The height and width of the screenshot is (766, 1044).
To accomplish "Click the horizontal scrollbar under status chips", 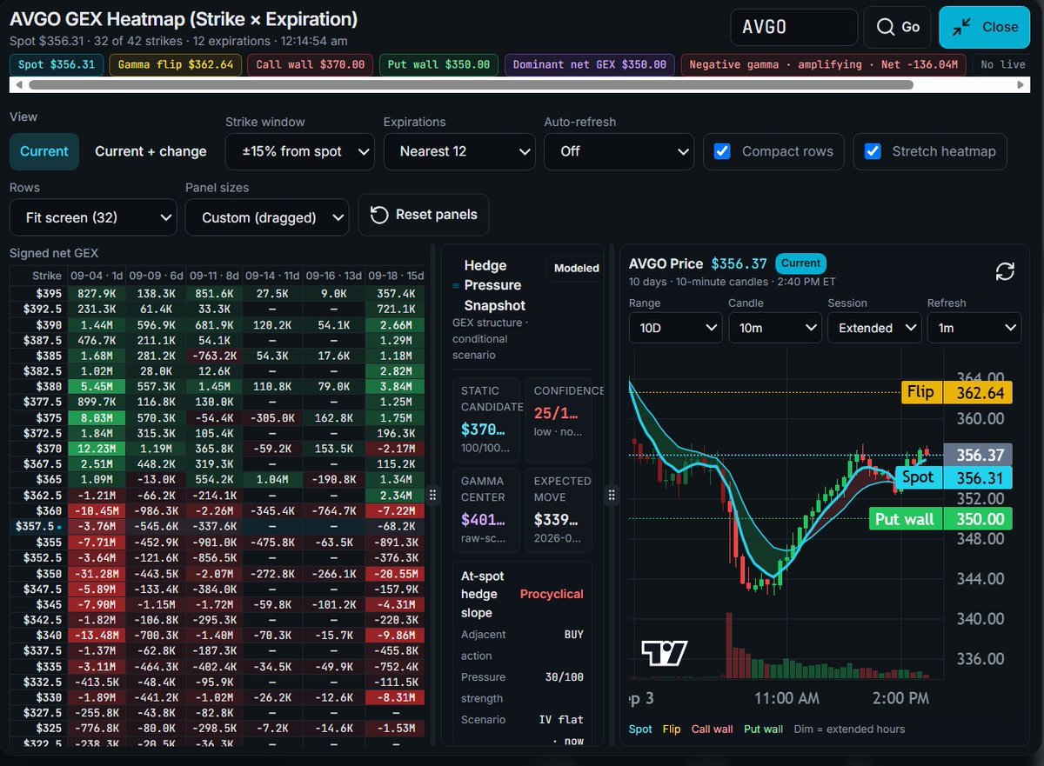I will [471, 85].
